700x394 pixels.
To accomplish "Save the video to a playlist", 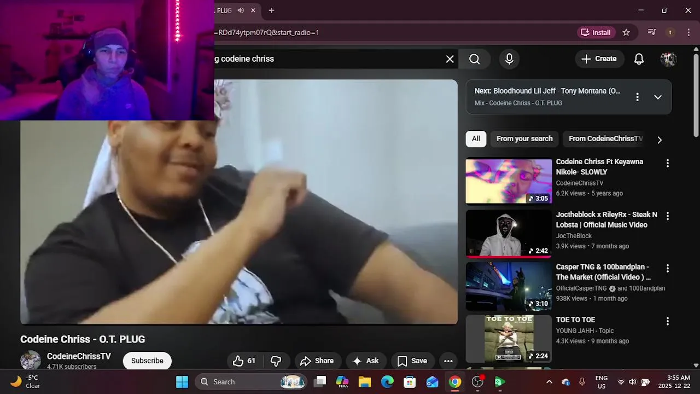I will [412, 361].
